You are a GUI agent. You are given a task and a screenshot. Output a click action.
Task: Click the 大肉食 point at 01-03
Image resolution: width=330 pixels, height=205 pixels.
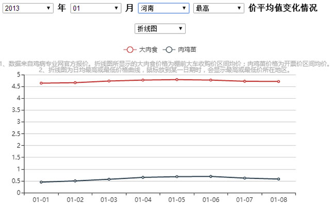pyautogui.click(x=109, y=81)
